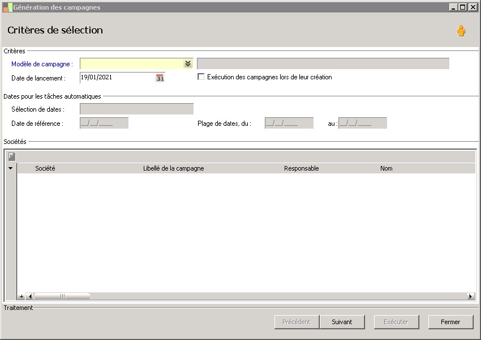Click the orange user figure icon
This screenshot has width=481, height=340.
[x=461, y=31]
